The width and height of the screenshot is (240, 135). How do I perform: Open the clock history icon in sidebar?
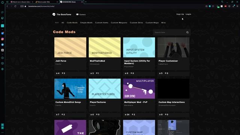[3, 58]
